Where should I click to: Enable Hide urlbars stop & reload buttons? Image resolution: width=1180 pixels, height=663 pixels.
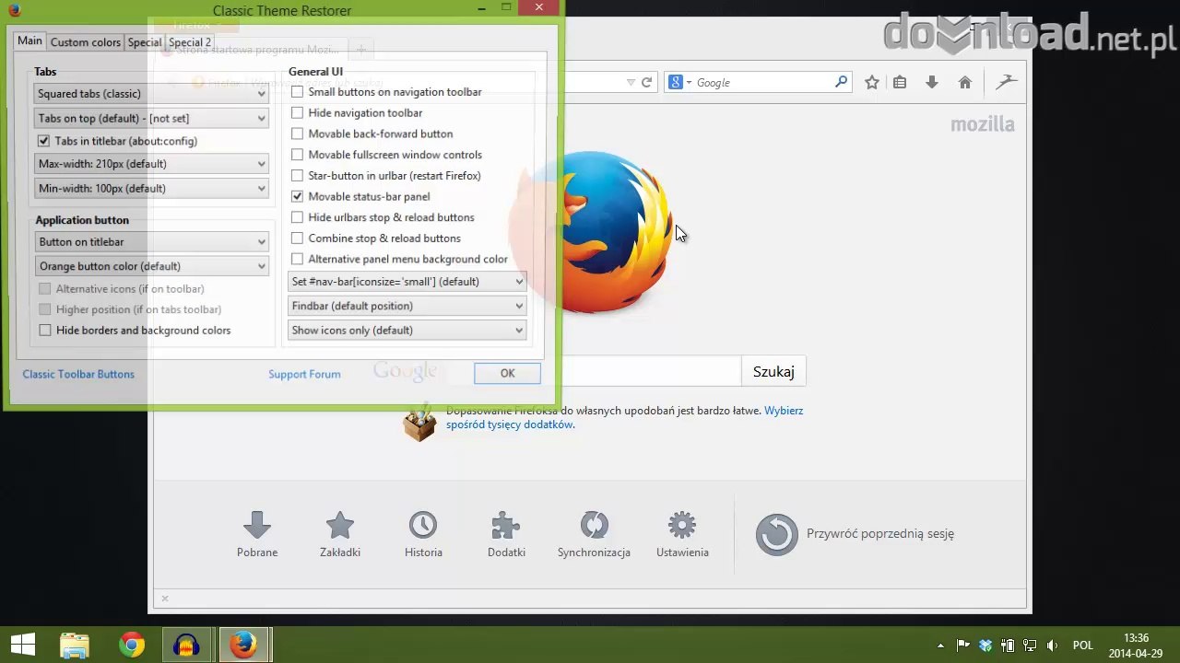point(297,217)
